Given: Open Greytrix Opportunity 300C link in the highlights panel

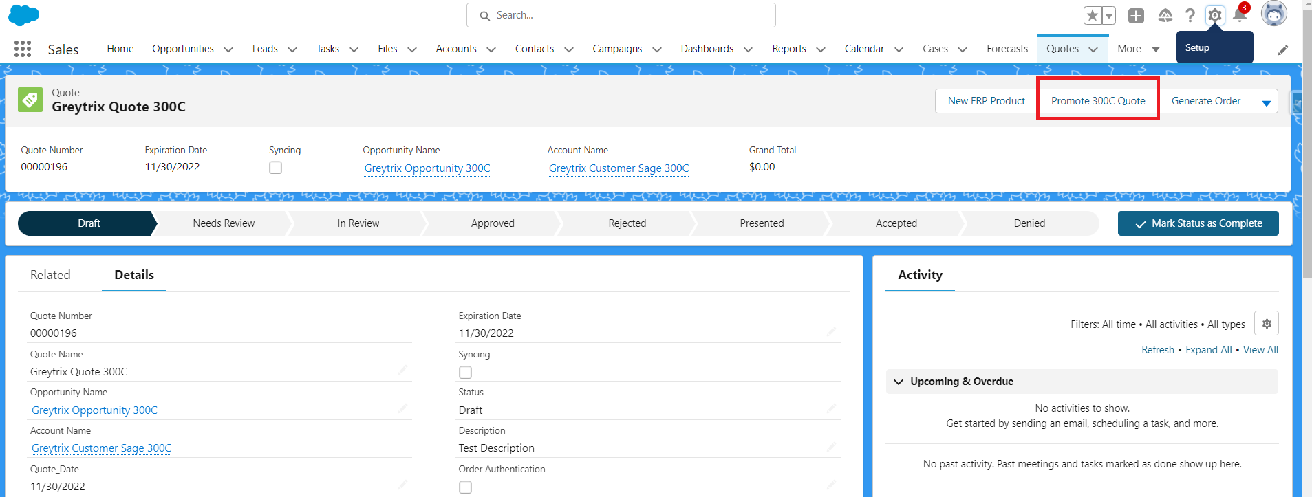Looking at the screenshot, I should [x=427, y=168].
